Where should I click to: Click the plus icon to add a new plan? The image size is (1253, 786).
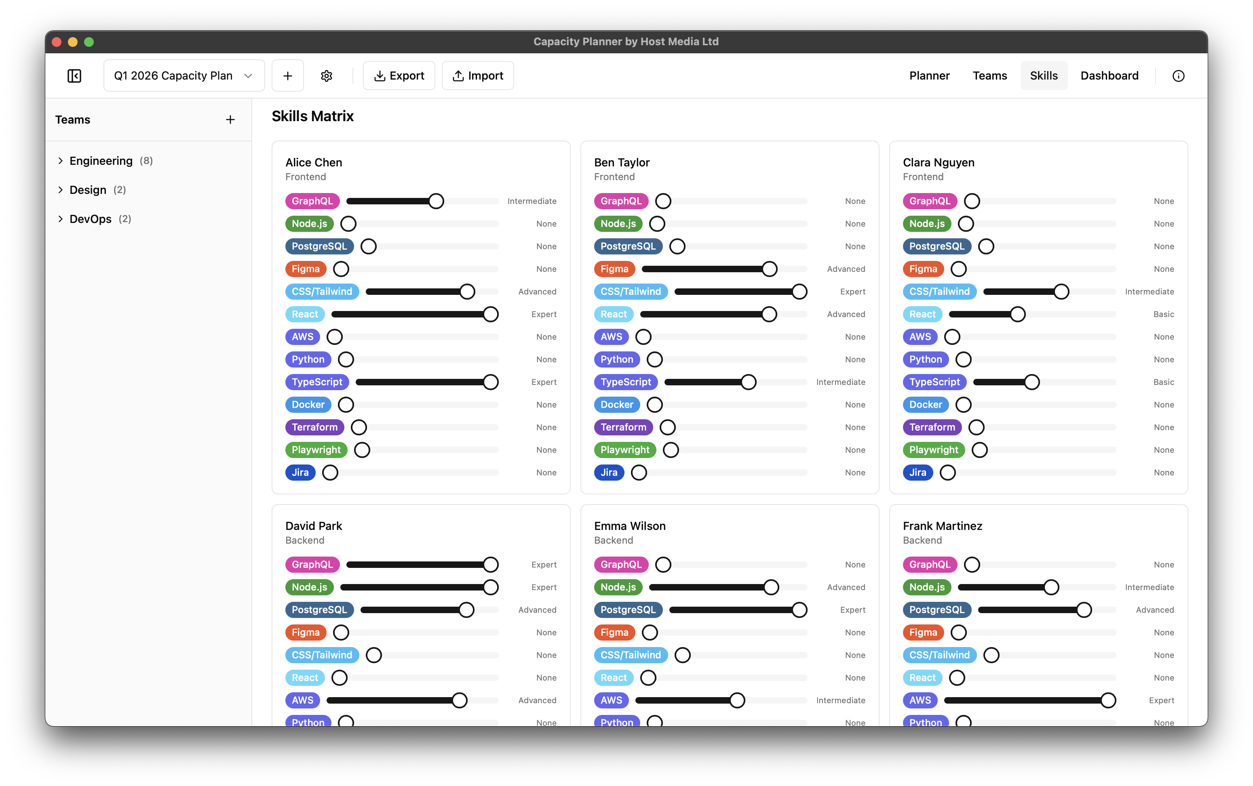pos(288,76)
